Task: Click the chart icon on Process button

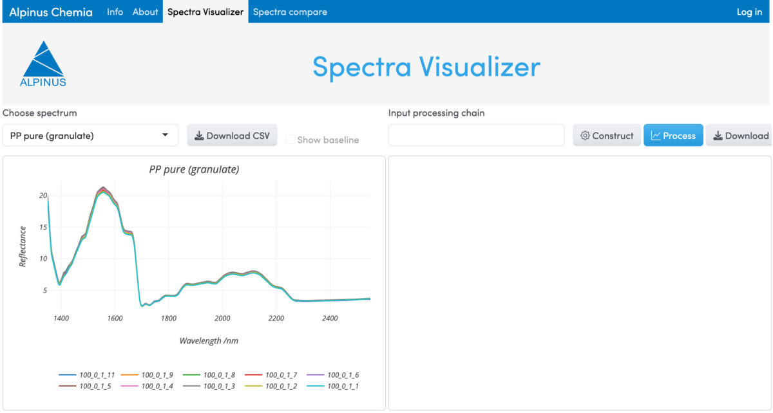Action: pos(655,136)
